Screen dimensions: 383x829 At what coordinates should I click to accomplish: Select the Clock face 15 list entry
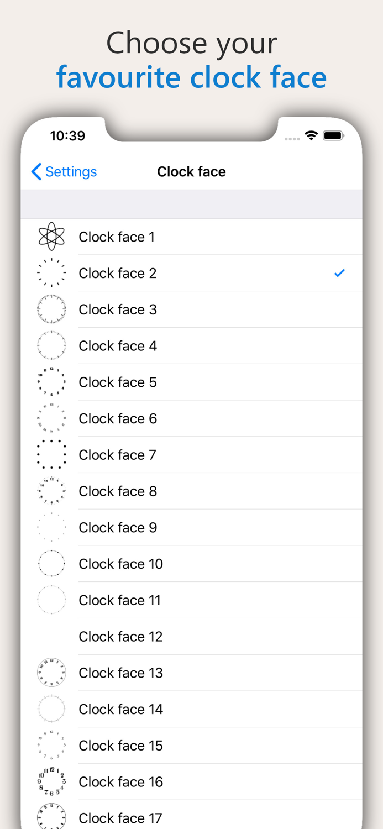pos(166,745)
